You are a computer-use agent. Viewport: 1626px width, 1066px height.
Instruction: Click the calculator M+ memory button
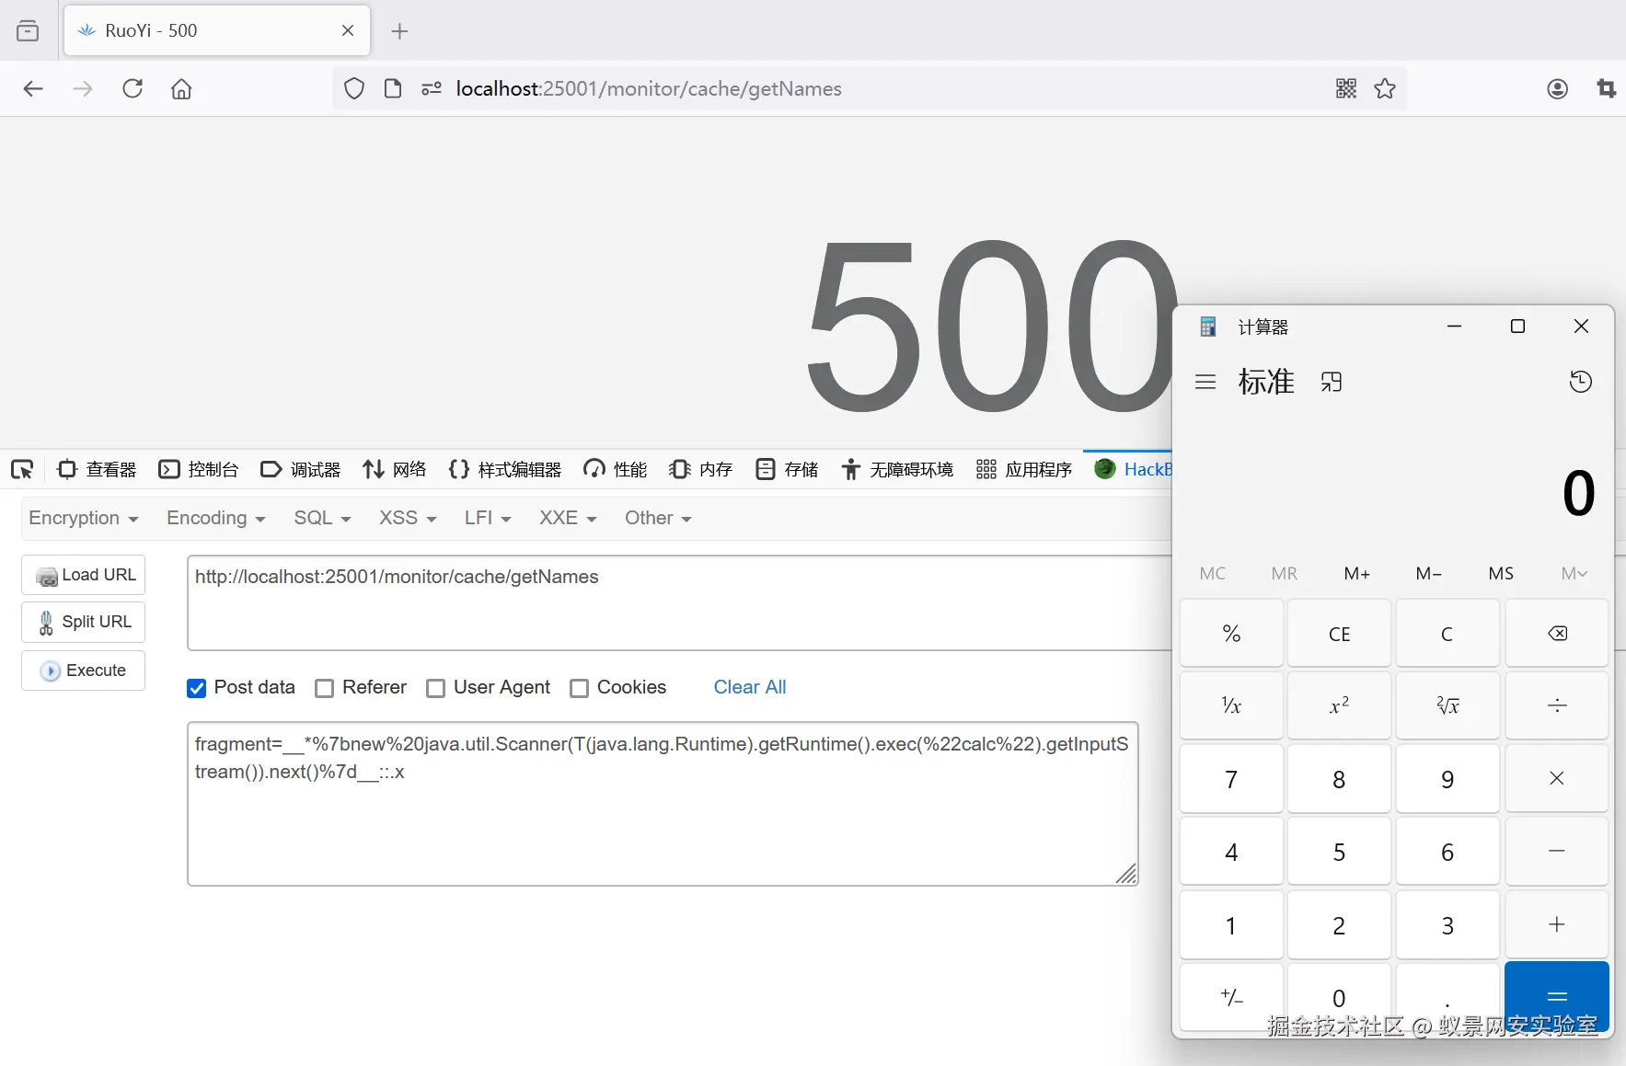tap(1356, 573)
